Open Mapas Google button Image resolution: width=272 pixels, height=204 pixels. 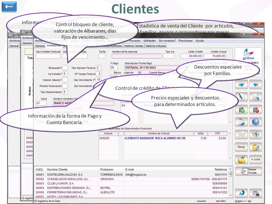pyautogui.click(x=248, y=171)
